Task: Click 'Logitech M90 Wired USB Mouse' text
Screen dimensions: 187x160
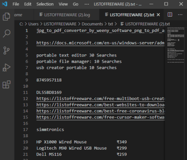Action: tap(71, 148)
